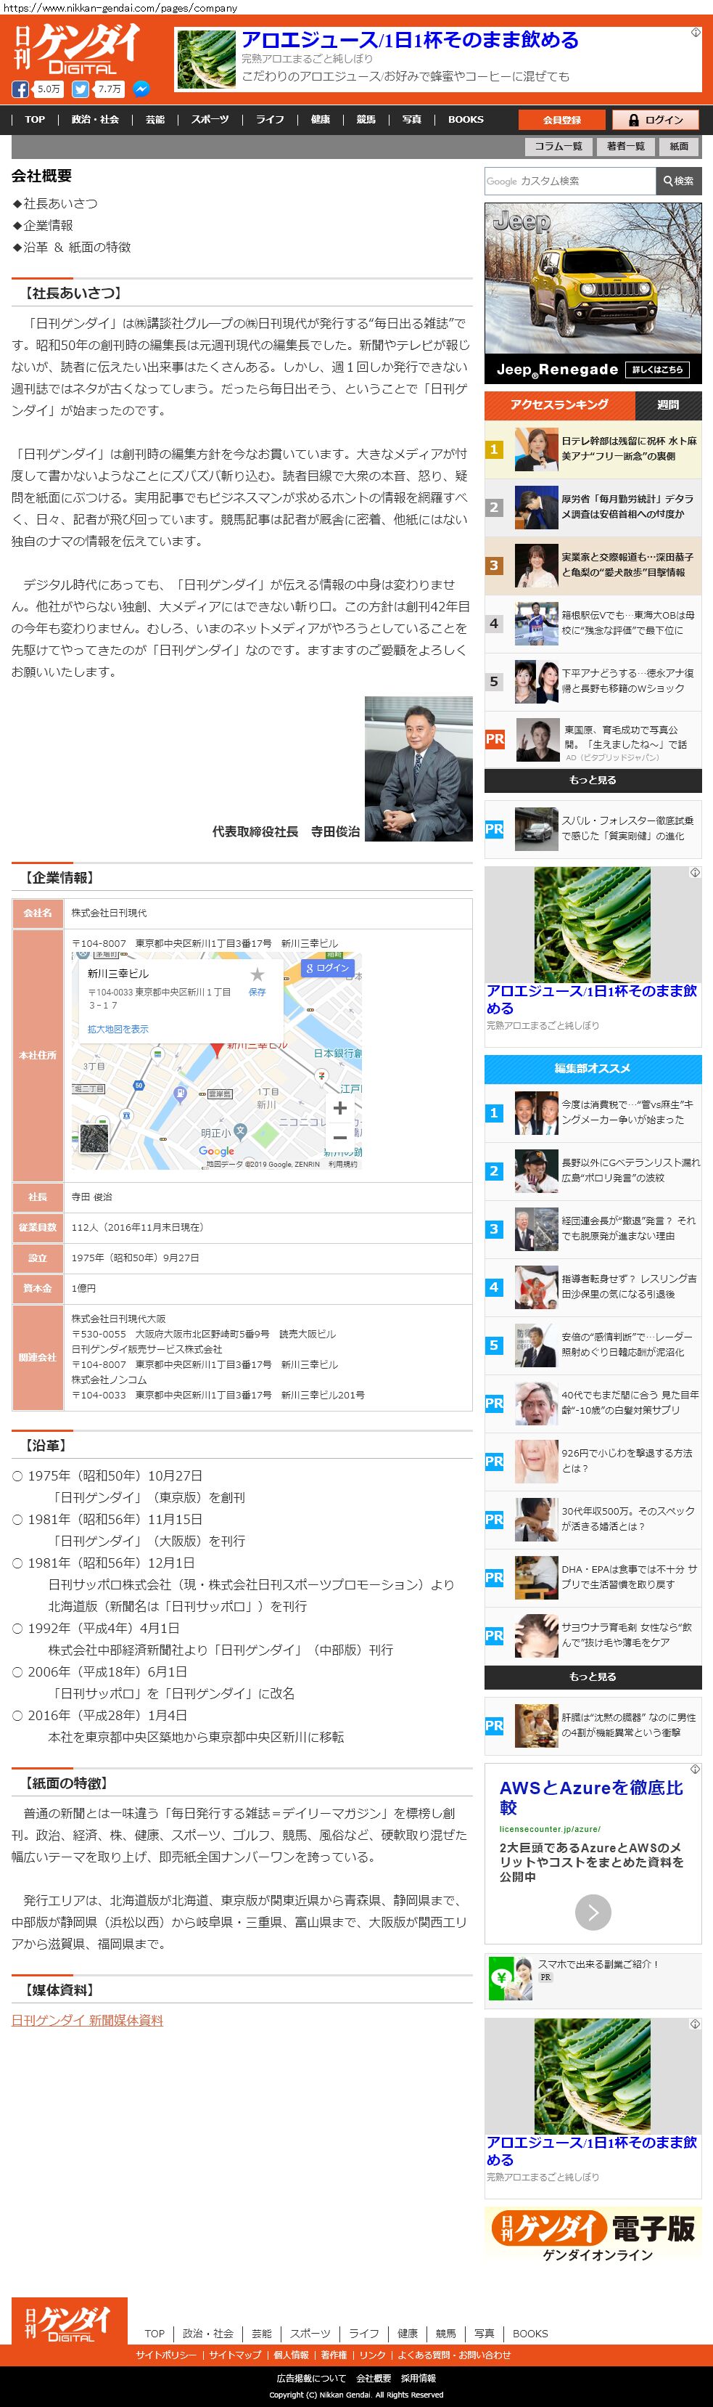Click もっと見る under access ranking

click(593, 779)
